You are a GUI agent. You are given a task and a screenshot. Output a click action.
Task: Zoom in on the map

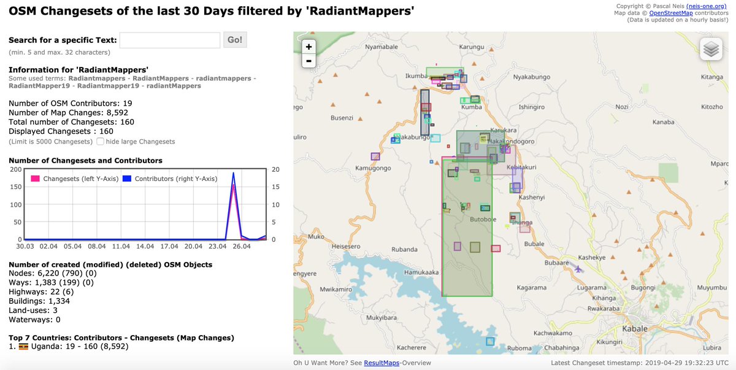click(x=309, y=47)
